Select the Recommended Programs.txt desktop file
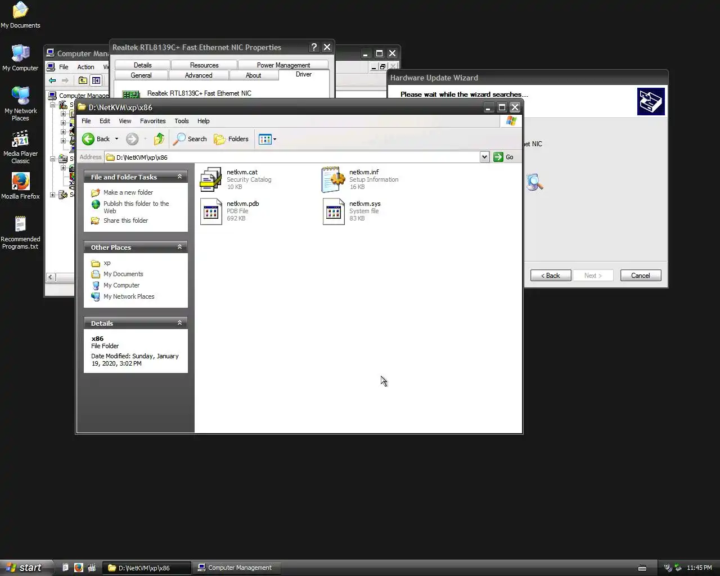This screenshot has height=576, width=720. click(20, 233)
